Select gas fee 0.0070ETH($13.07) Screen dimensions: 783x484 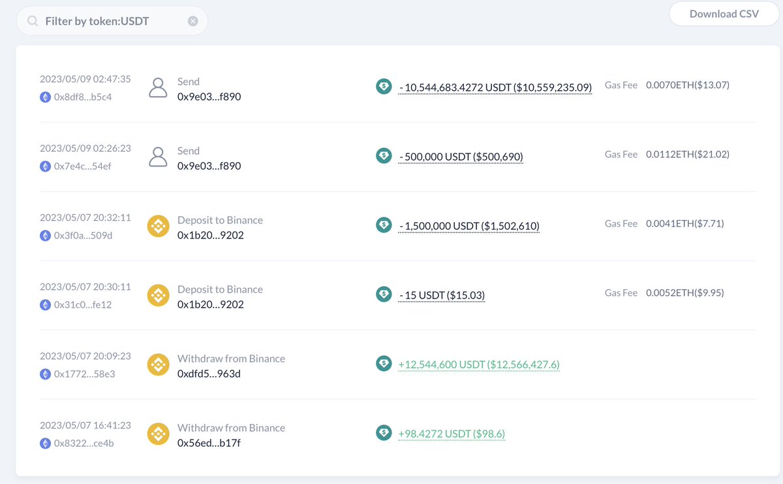tap(688, 85)
